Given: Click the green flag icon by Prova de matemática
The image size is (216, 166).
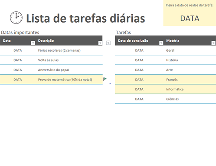Looking at the screenshot, I should pyautogui.click(x=105, y=79).
